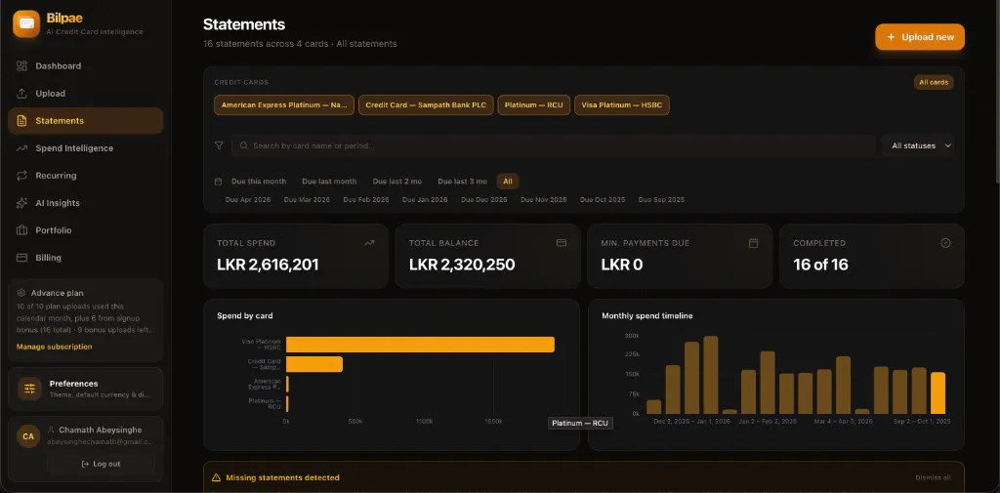Click the filter funnel icon beside search
Image resolution: width=1000 pixels, height=493 pixels.
pyautogui.click(x=219, y=146)
